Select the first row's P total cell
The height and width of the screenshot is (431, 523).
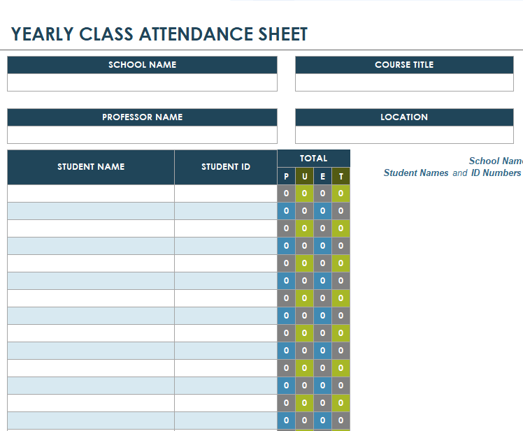coord(286,193)
